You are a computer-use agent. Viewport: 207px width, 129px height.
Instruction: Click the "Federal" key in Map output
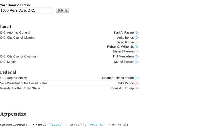pyautogui.click(x=96, y=125)
